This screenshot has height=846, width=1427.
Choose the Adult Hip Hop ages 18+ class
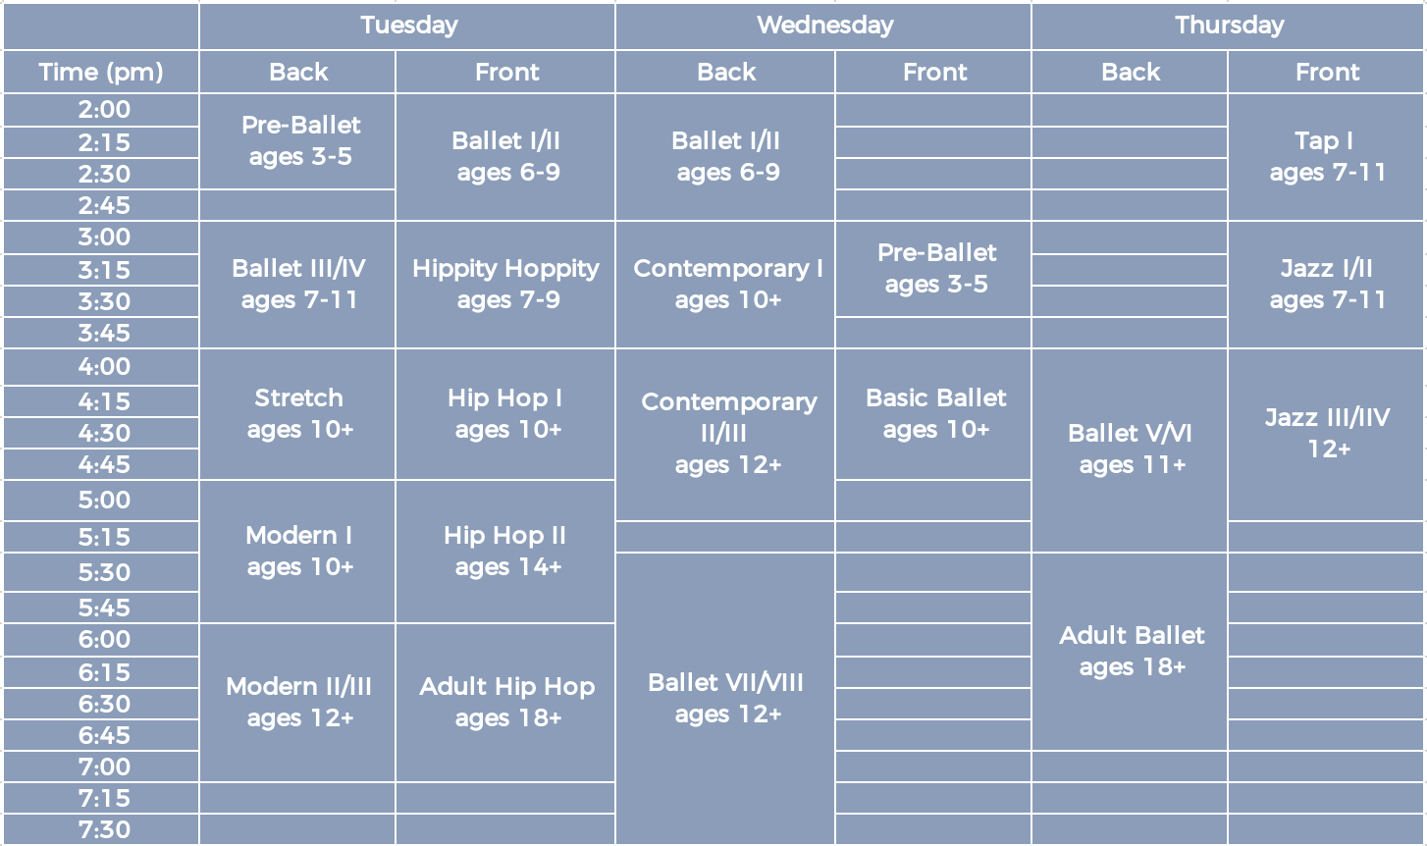[x=505, y=703]
